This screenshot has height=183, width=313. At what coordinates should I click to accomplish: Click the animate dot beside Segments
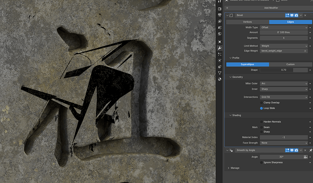[310, 38]
